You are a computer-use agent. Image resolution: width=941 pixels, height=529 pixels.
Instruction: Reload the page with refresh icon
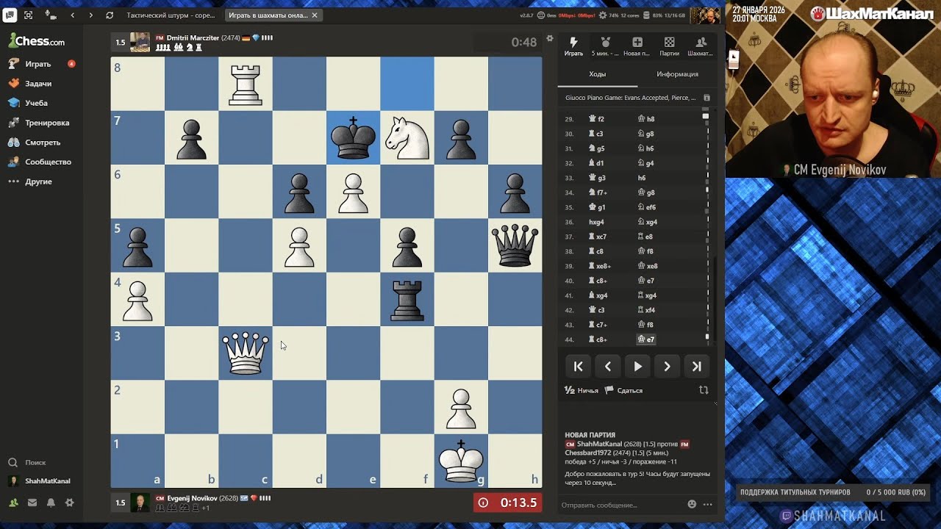click(110, 15)
